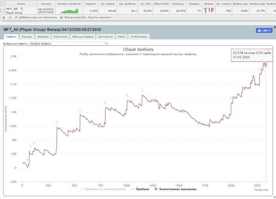Click the yellow badge icon beside MFT_All
Image resolution: width=276 pixels, height=199 pixels.
tap(22, 9)
